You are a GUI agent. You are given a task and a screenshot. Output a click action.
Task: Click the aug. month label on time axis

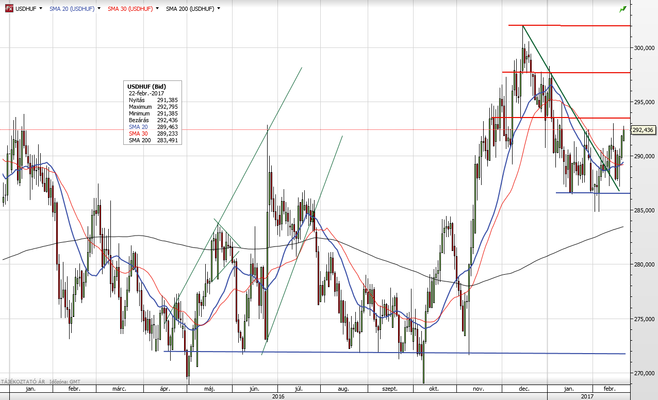tap(343, 389)
